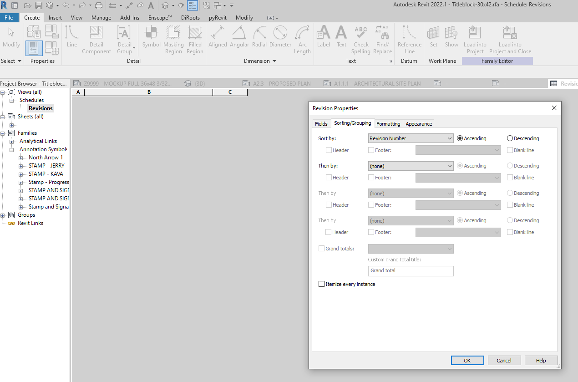Choose the Arc Length dimension tool
578x382 pixels.
pos(302,40)
